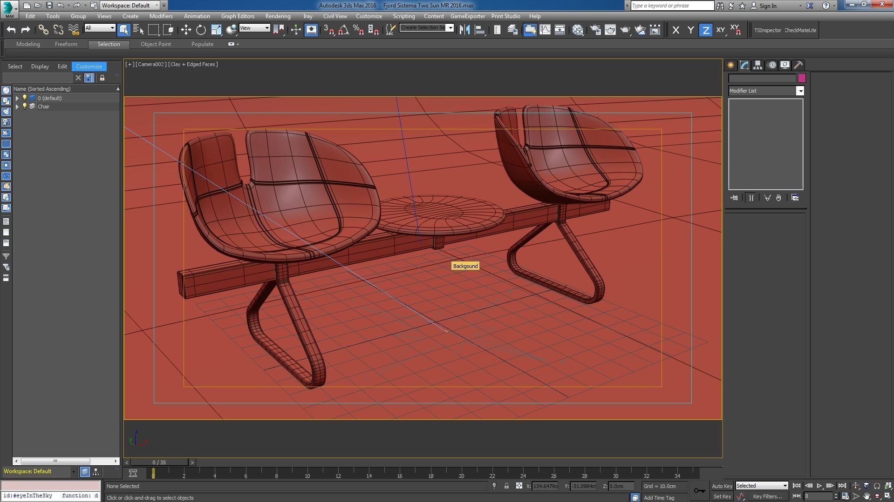Open Key Filters dialog
Screen dimensions: 894x502
click(767, 496)
